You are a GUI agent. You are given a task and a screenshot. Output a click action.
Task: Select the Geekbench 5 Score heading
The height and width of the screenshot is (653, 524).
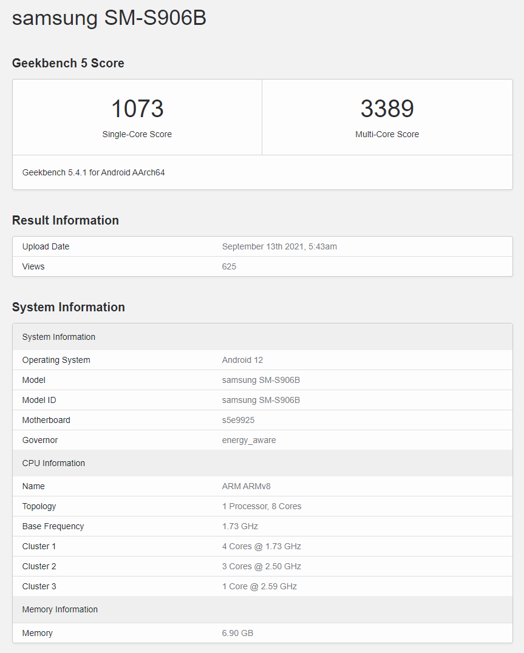point(68,63)
